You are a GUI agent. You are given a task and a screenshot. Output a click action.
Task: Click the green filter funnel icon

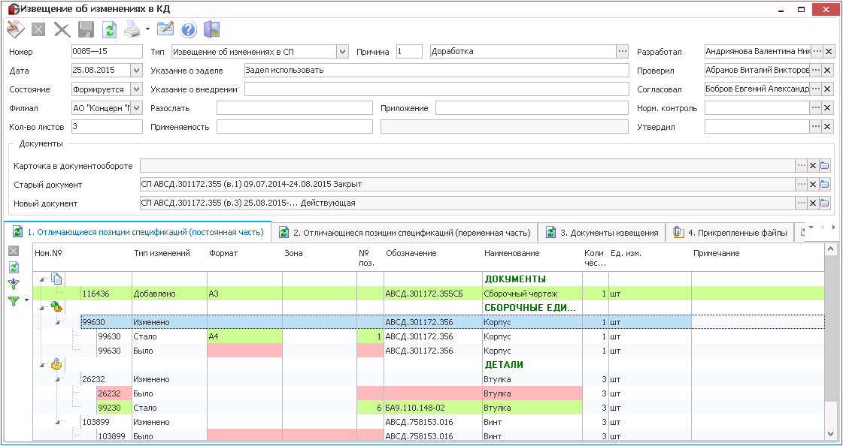pos(14,301)
